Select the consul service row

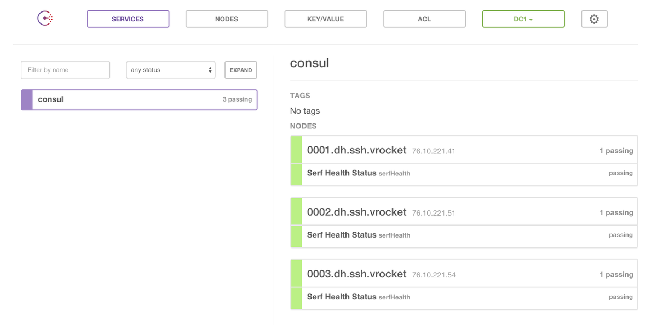139,99
